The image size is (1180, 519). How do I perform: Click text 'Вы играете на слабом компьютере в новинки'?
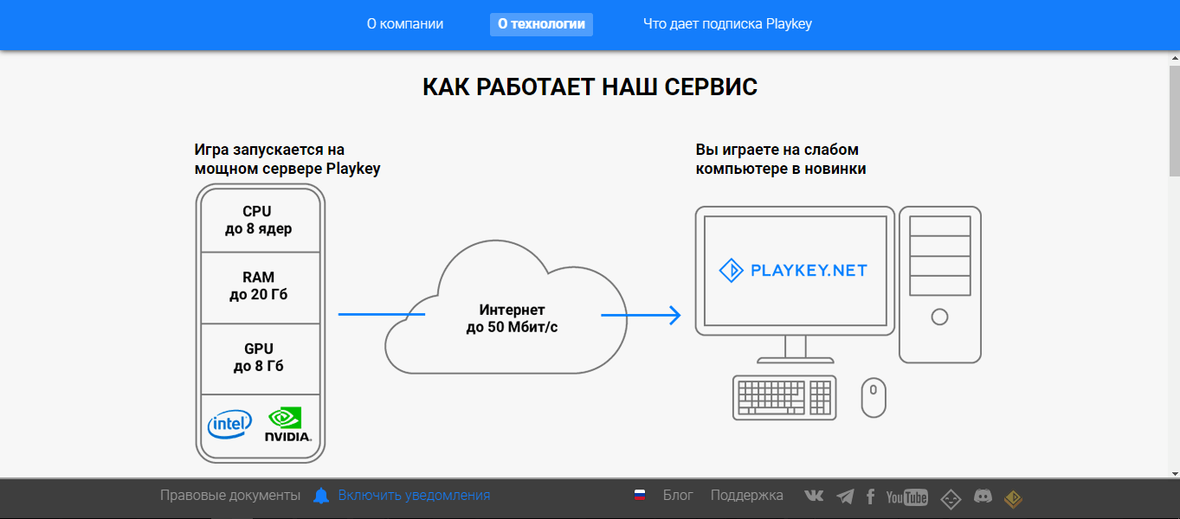click(x=781, y=159)
